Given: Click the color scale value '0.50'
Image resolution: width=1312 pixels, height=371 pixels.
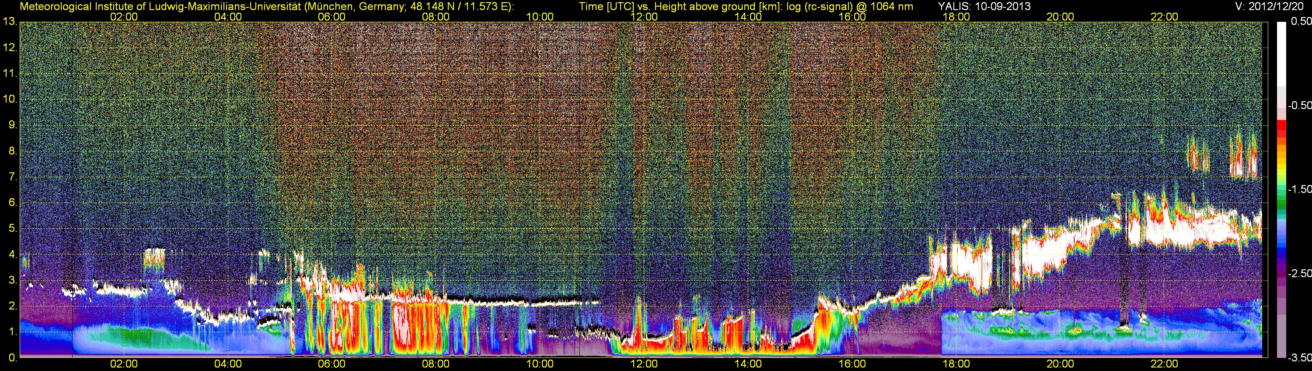Looking at the screenshot, I should click(1302, 22).
